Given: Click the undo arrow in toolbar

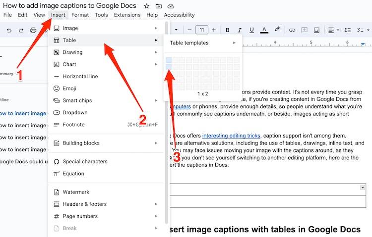Looking at the screenshot, I should 9,30.
